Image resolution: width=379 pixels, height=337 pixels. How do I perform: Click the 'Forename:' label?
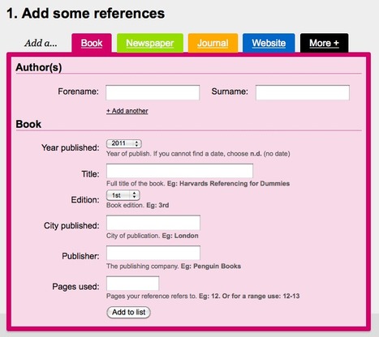coord(78,92)
